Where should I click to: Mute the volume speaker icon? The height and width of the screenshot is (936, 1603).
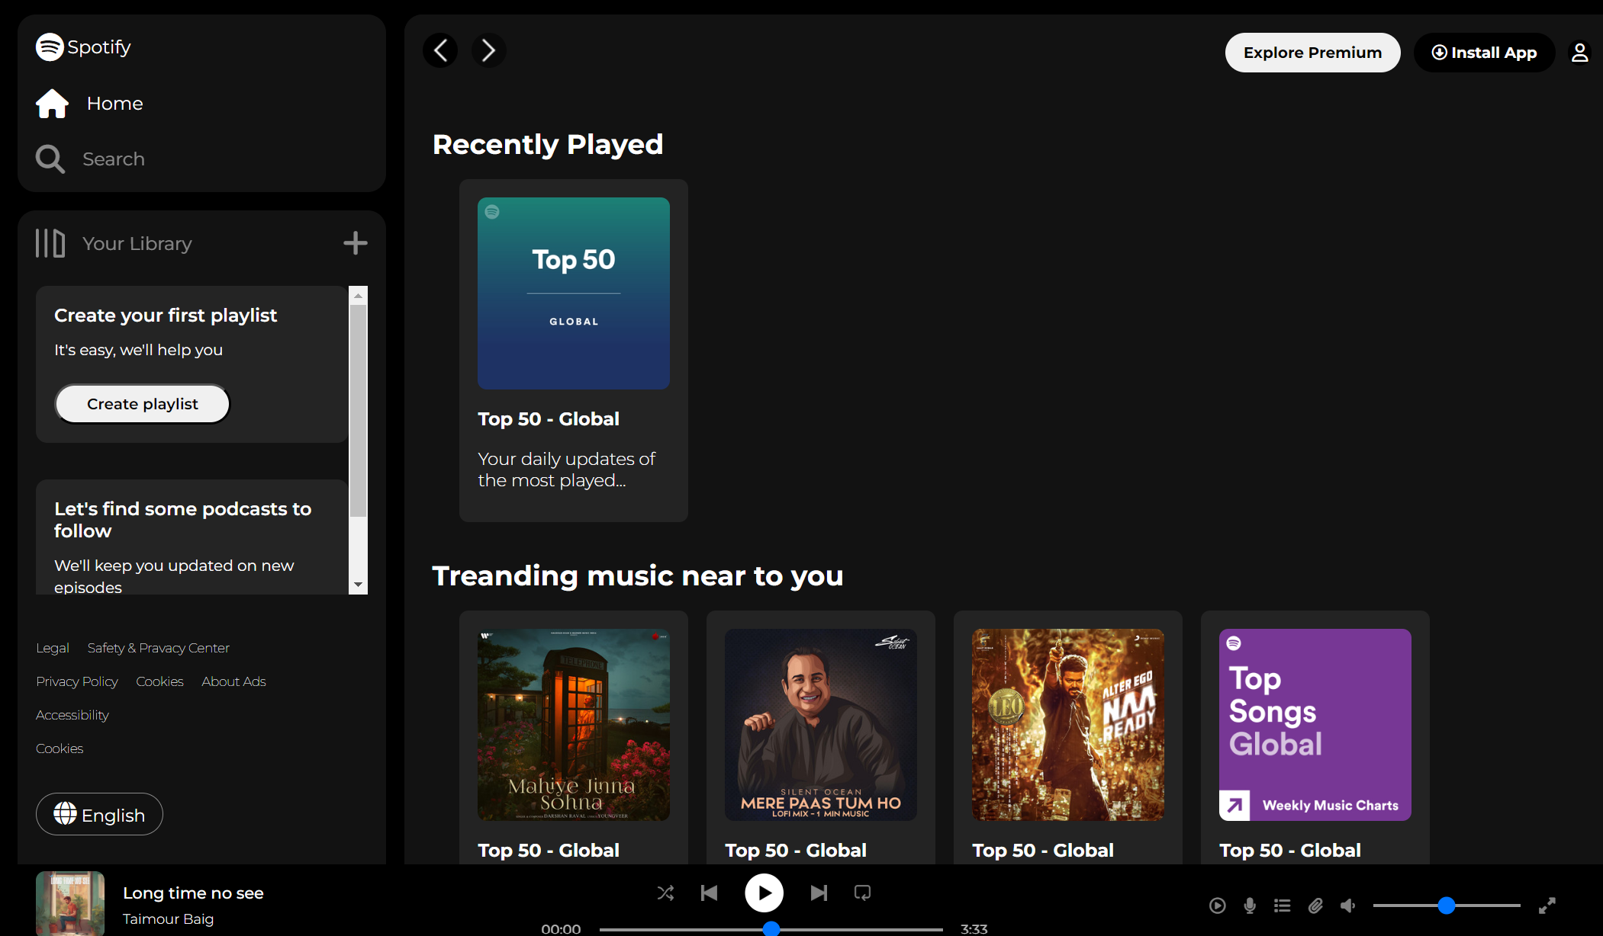1348,906
